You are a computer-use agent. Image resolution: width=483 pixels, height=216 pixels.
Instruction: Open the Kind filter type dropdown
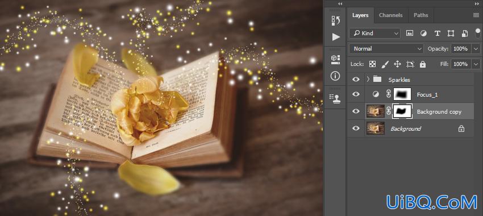point(375,34)
